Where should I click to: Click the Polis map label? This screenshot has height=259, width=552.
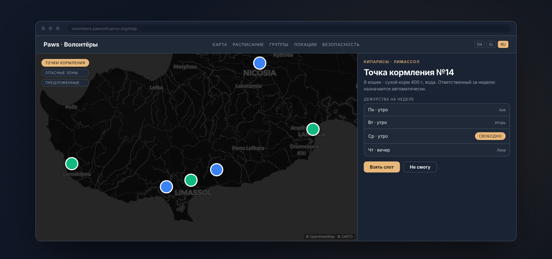coord(71,107)
